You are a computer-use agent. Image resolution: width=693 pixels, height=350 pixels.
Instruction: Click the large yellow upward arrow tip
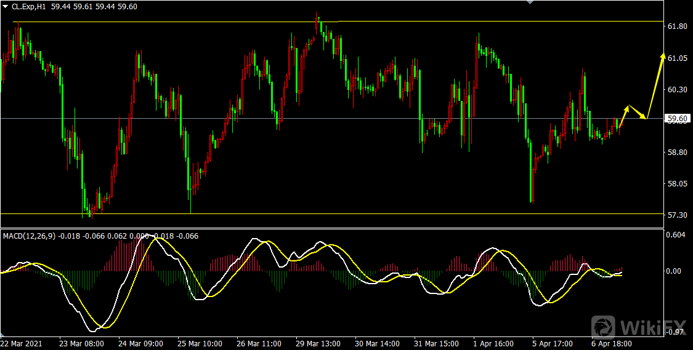[x=663, y=56]
